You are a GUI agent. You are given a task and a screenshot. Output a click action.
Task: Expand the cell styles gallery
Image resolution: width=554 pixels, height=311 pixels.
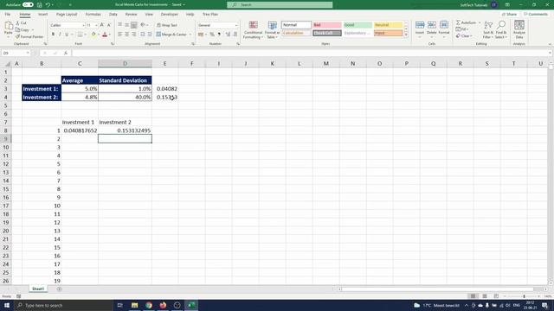point(406,35)
